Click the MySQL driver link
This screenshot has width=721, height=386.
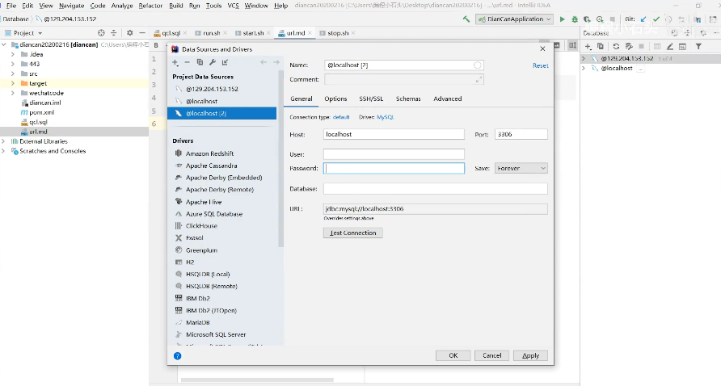pos(386,117)
